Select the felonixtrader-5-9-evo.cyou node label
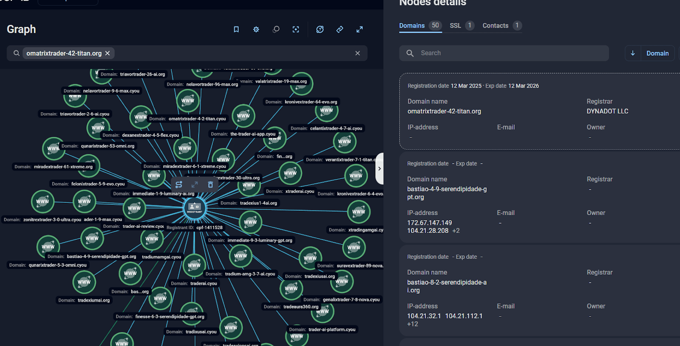Viewport: 680px width, 346px height. (88, 184)
